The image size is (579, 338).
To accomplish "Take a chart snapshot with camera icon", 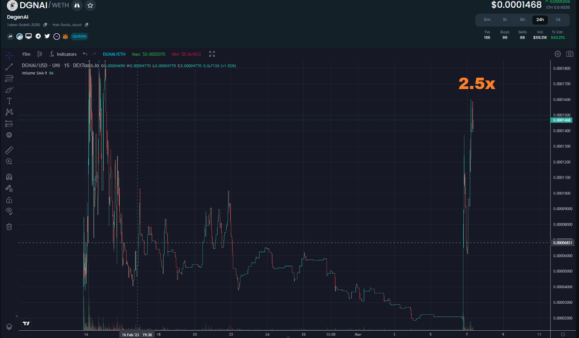I will [x=570, y=54].
